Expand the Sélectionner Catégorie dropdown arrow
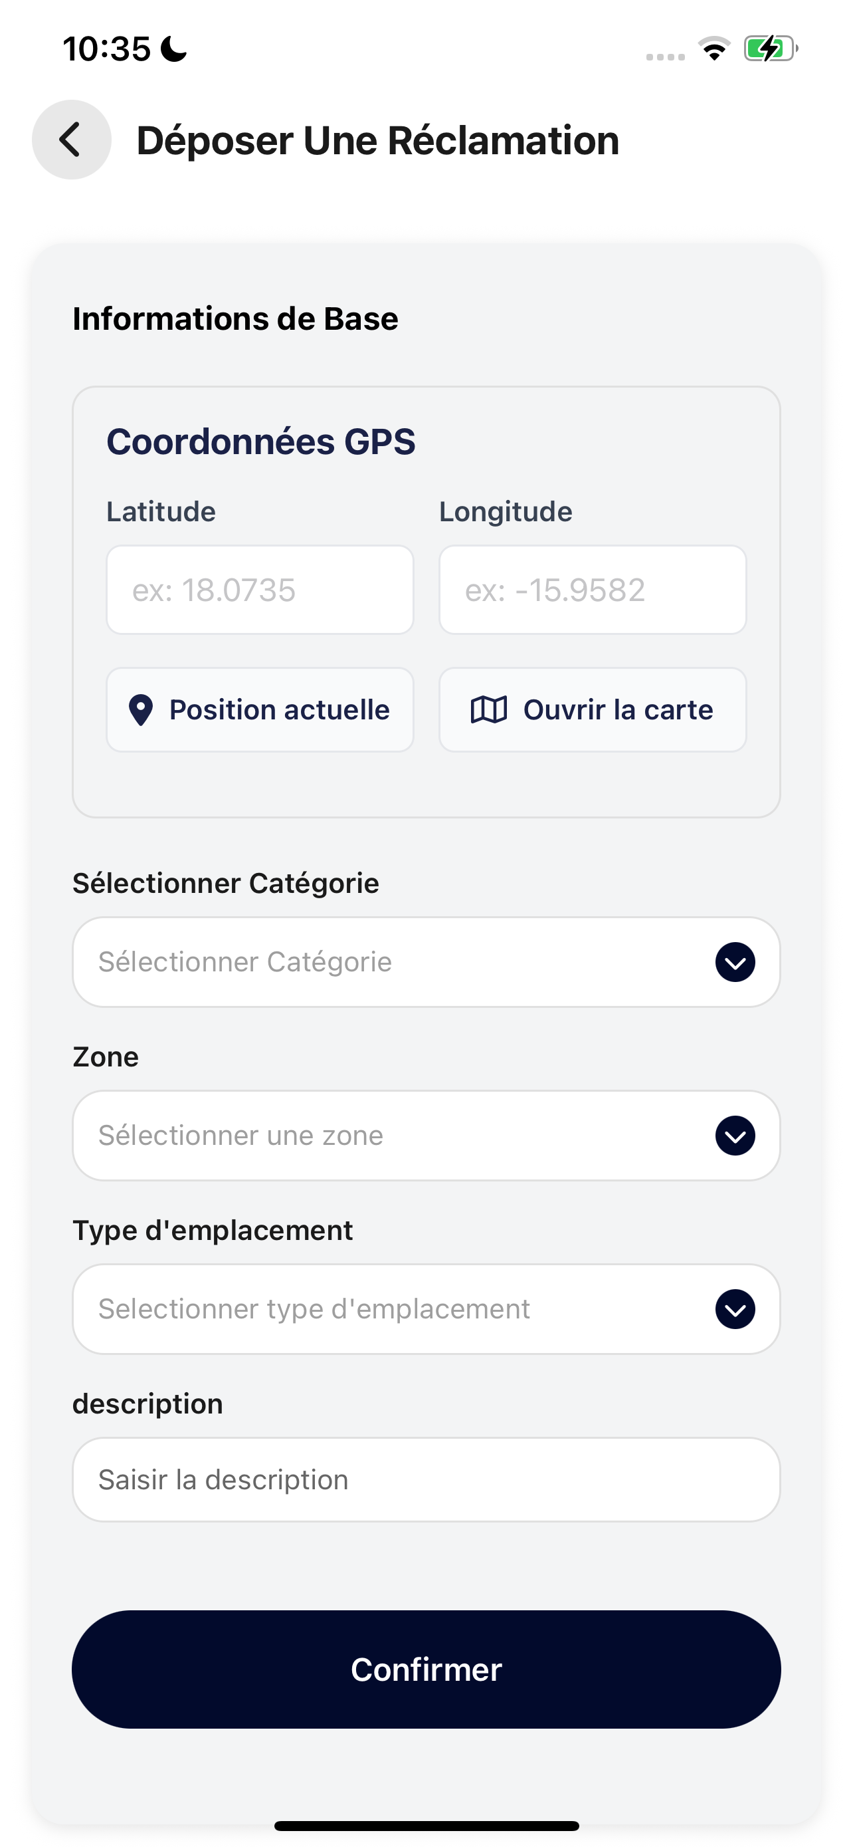The width and height of the screenshot is (853, 1847). pyautogui.click(x=735, y=962)
